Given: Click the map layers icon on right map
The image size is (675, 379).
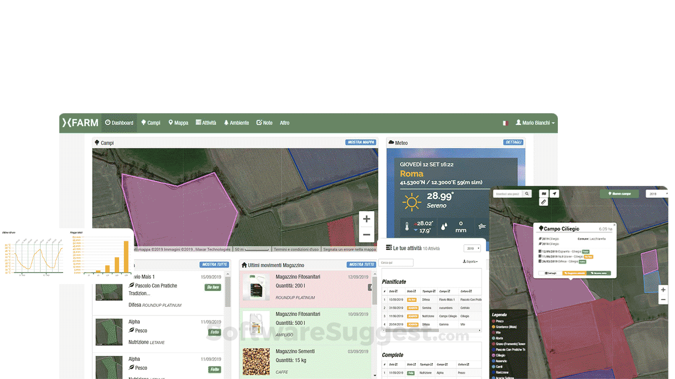Looking at the screenshot, I should tap(544, 194).
